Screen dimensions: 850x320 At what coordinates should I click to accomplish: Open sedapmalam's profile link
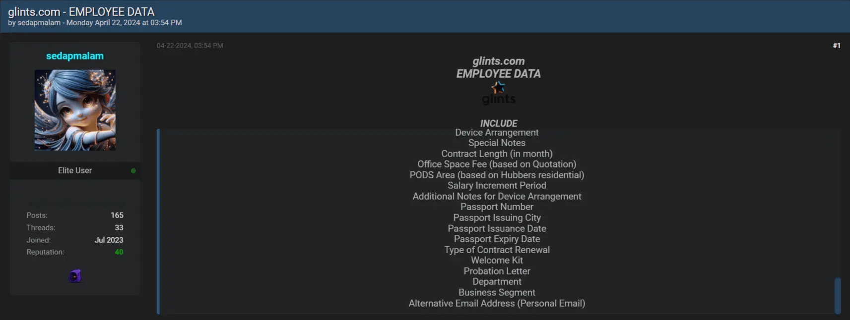(74, 55)
